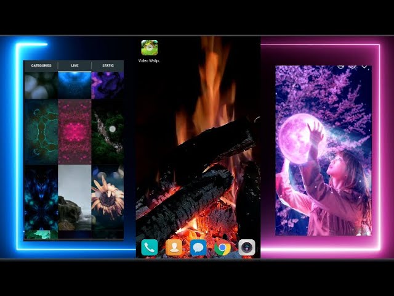The image size is (394, 296).
Task: Select the blurred bokeh stones wallpaper thumbnail
Action: (x=41, y=85)
